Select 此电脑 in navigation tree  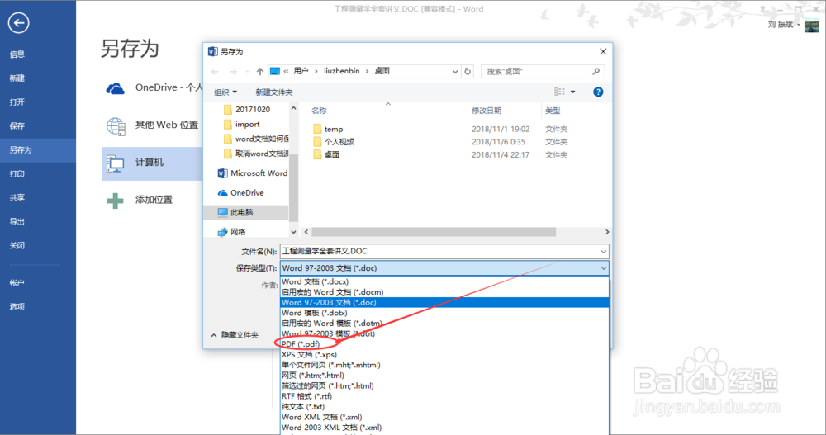coord(235,212)
